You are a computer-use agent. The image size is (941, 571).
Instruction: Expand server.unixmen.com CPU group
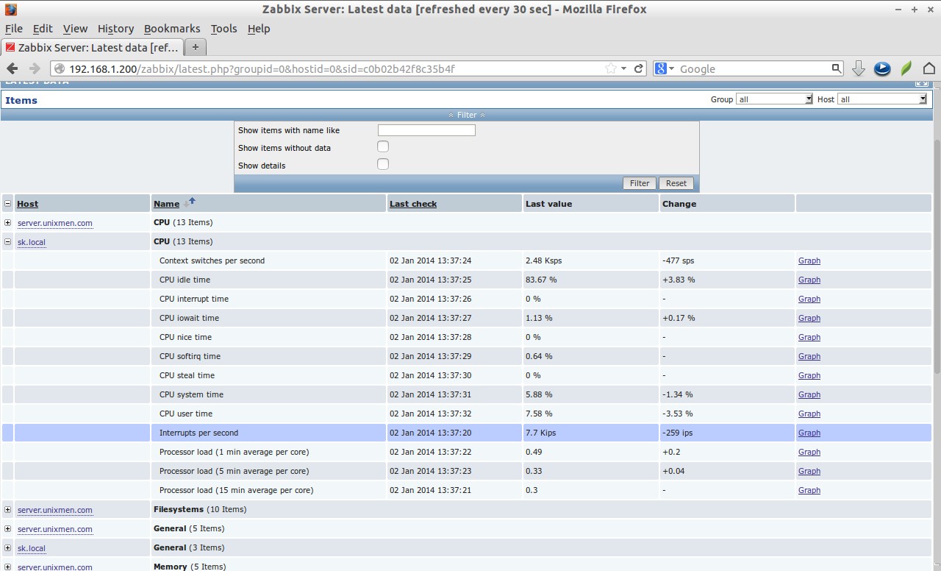[7, 222]
